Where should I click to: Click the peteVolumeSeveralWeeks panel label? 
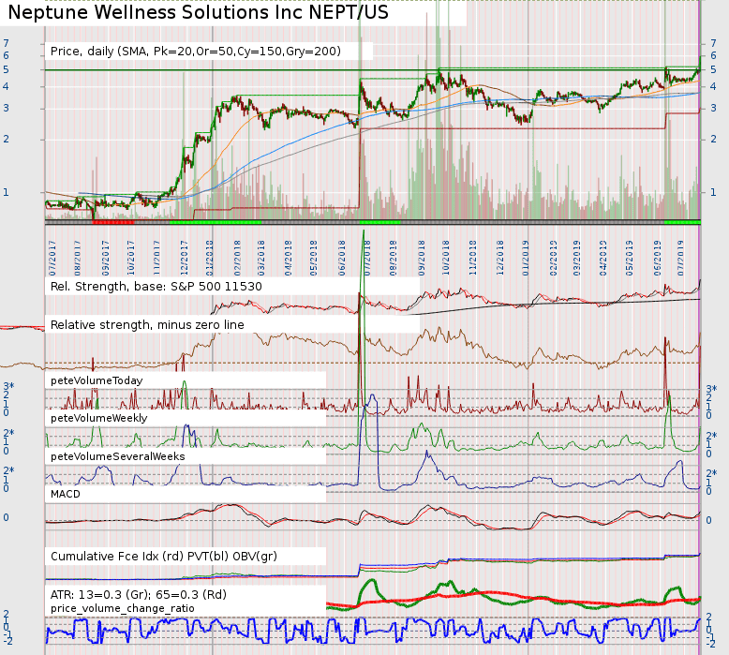[118, 456]
